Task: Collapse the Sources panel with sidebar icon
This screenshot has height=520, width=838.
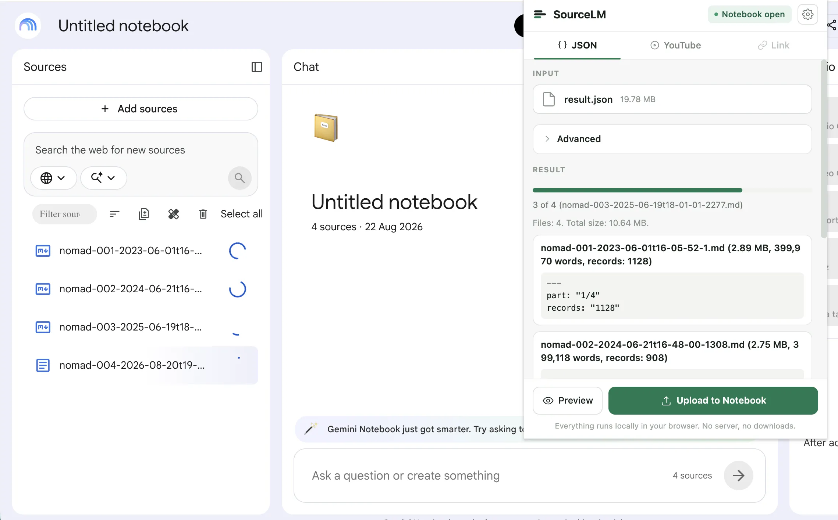Action: point(256,67)
